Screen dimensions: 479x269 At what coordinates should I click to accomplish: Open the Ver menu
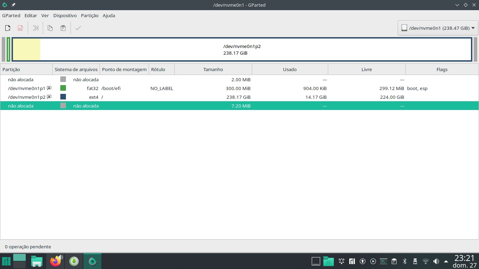tap(45, 15)
